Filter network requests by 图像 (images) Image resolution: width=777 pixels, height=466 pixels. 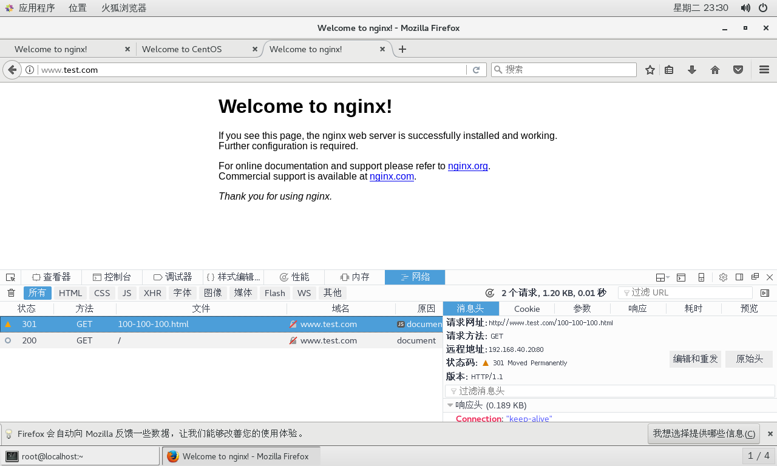[212, 293]
